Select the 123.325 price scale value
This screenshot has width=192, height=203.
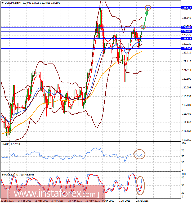pos(186,44)
